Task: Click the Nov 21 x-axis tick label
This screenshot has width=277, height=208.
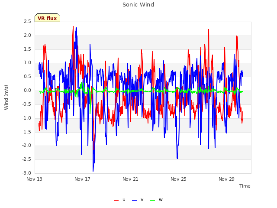Action: (130, 179)
